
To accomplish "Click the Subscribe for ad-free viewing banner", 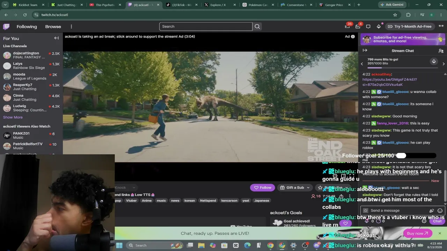I will pyautogui.click(x=402, y=39).
